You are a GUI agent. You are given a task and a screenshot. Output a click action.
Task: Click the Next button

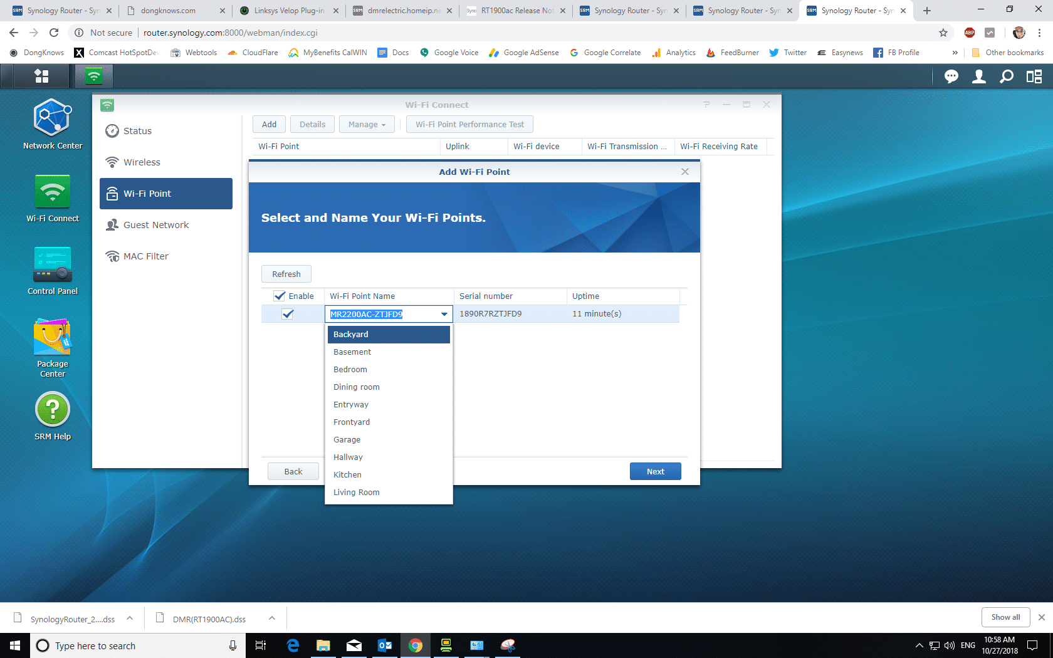(x=655, y=471)
